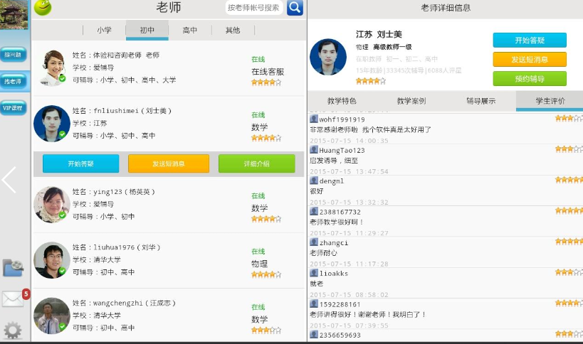The image size is (583, 344).
Task: Click the large 刘士美 profile photo
Action: [328, 57]
